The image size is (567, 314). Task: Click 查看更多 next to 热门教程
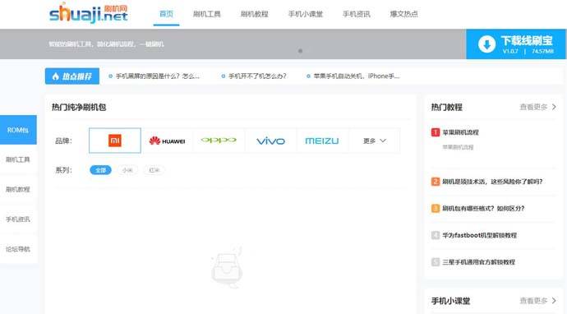coord(537,107)
